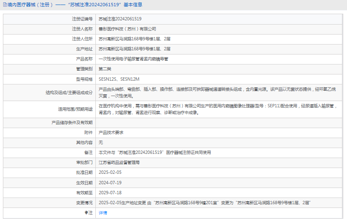The image size is (347, 220).
Task: Select effective date 2024-07-19
Action: point(110,183)
